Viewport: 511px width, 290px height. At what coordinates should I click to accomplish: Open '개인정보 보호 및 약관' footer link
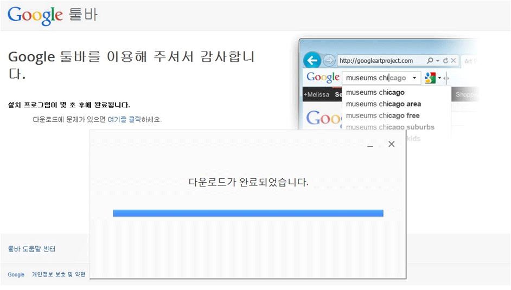click(x=59, y=274)
